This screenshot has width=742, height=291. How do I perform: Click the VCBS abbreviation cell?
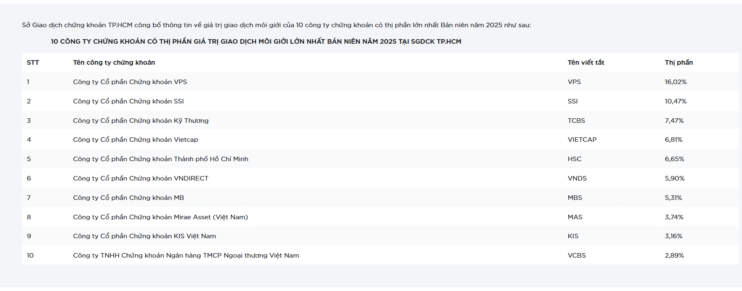pos(577,256)
